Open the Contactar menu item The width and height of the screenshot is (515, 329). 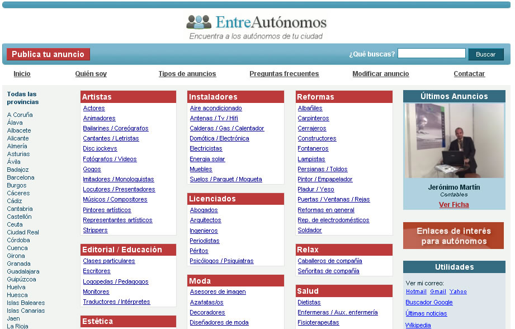pyautogui.click(x=469, y=74)
